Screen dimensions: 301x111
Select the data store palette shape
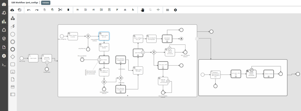click(x=13, y=87)
